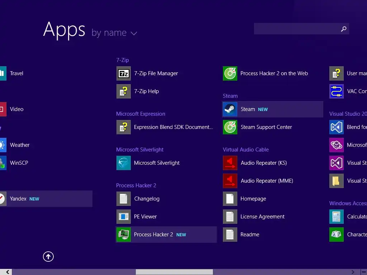Open Microsoft Silverlight app icon
367x275 pixels.
(124, 163)
